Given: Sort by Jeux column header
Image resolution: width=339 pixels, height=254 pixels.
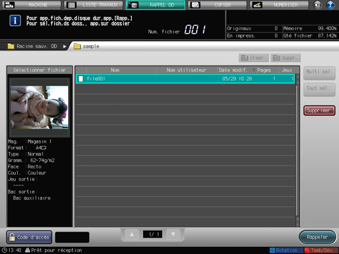Looking at the screenshot, I should (287, 70).
